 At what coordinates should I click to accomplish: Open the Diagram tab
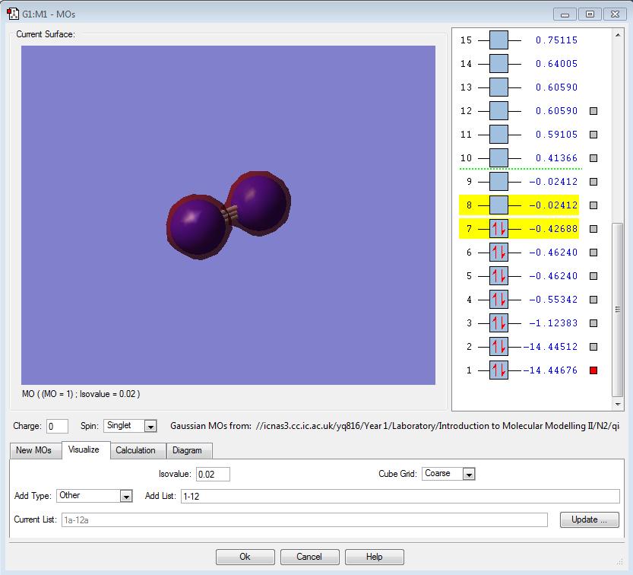[187, 450]
